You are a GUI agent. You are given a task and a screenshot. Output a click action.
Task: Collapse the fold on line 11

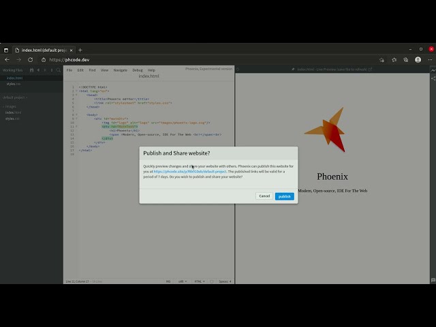[76, 127]
